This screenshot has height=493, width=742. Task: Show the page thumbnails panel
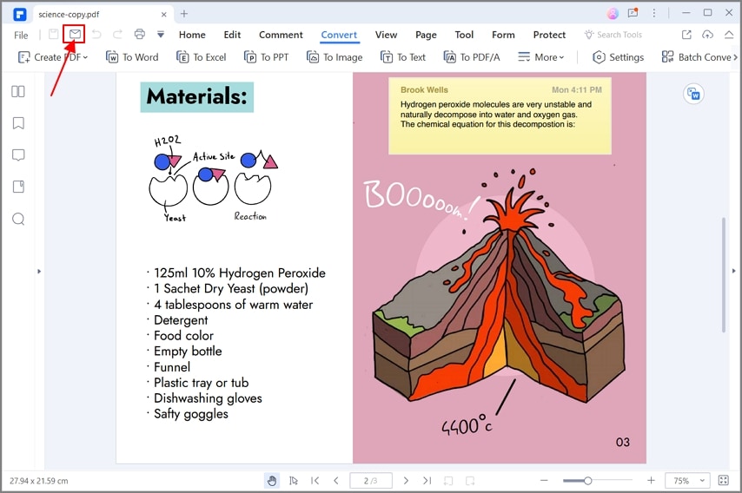click(18, 91)
